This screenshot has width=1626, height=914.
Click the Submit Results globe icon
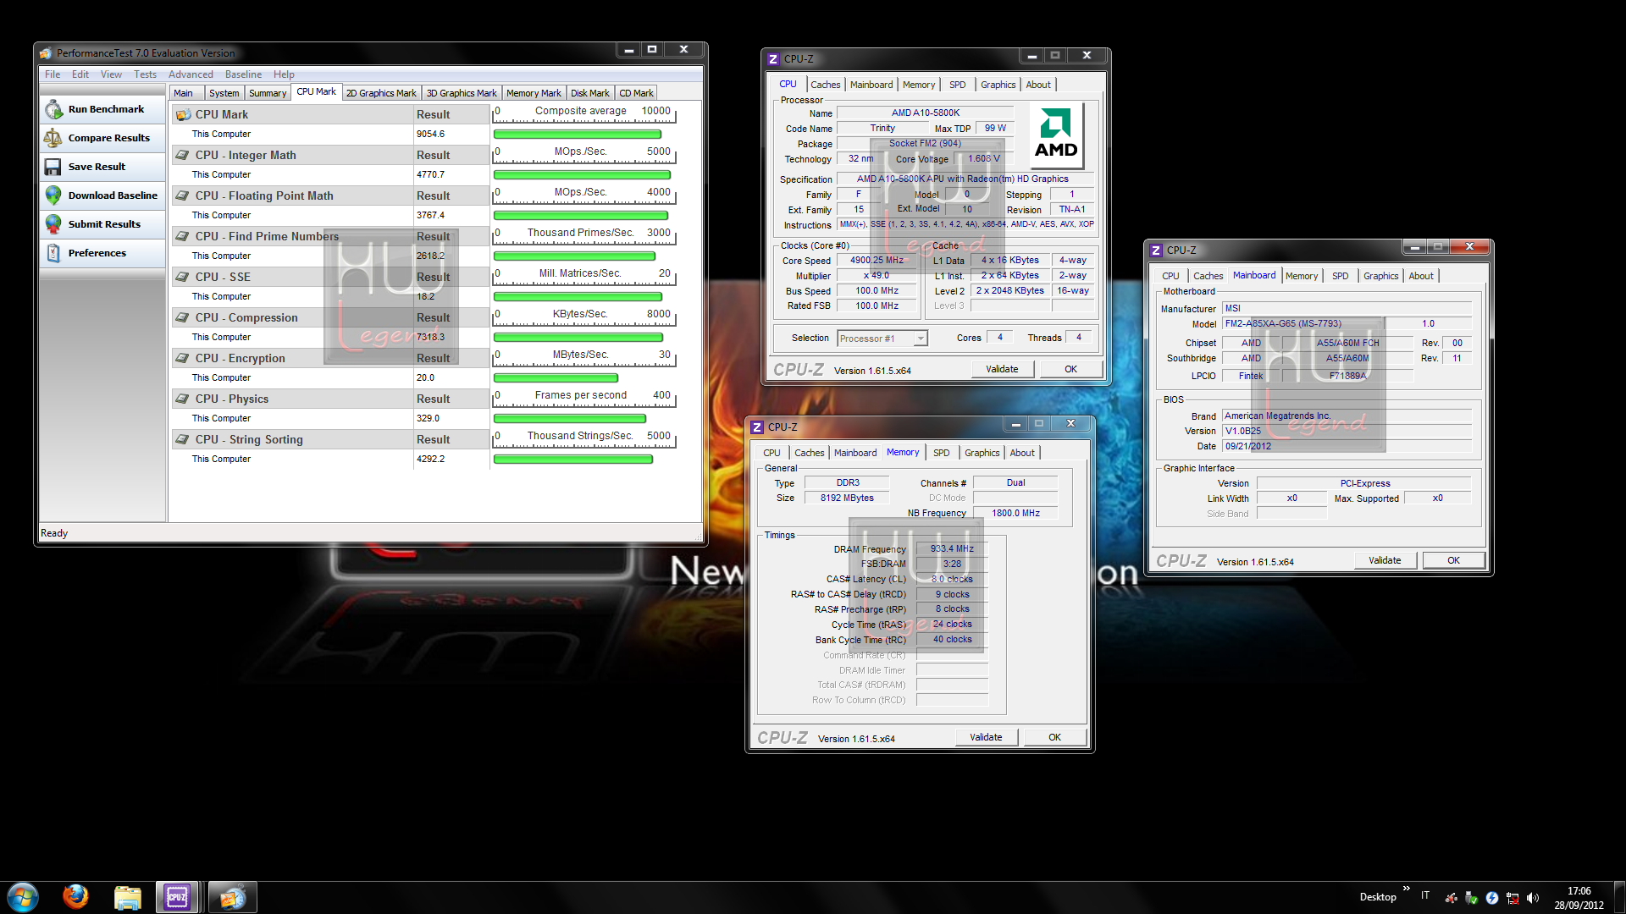[53, 224]
